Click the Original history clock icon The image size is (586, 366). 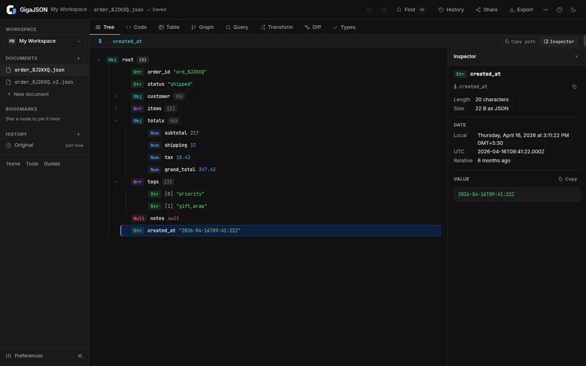click(9, 146)
